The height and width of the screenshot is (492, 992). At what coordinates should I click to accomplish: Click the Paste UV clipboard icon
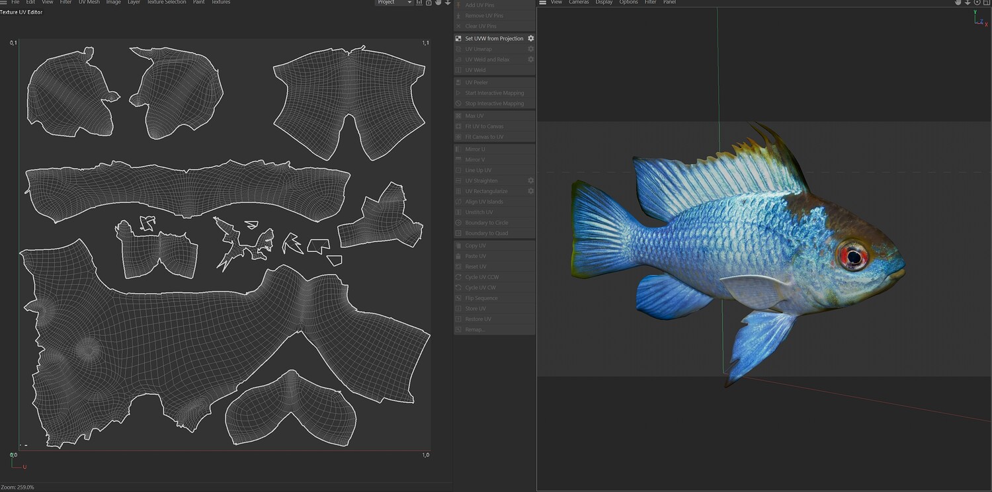click(x=459, y=256)
